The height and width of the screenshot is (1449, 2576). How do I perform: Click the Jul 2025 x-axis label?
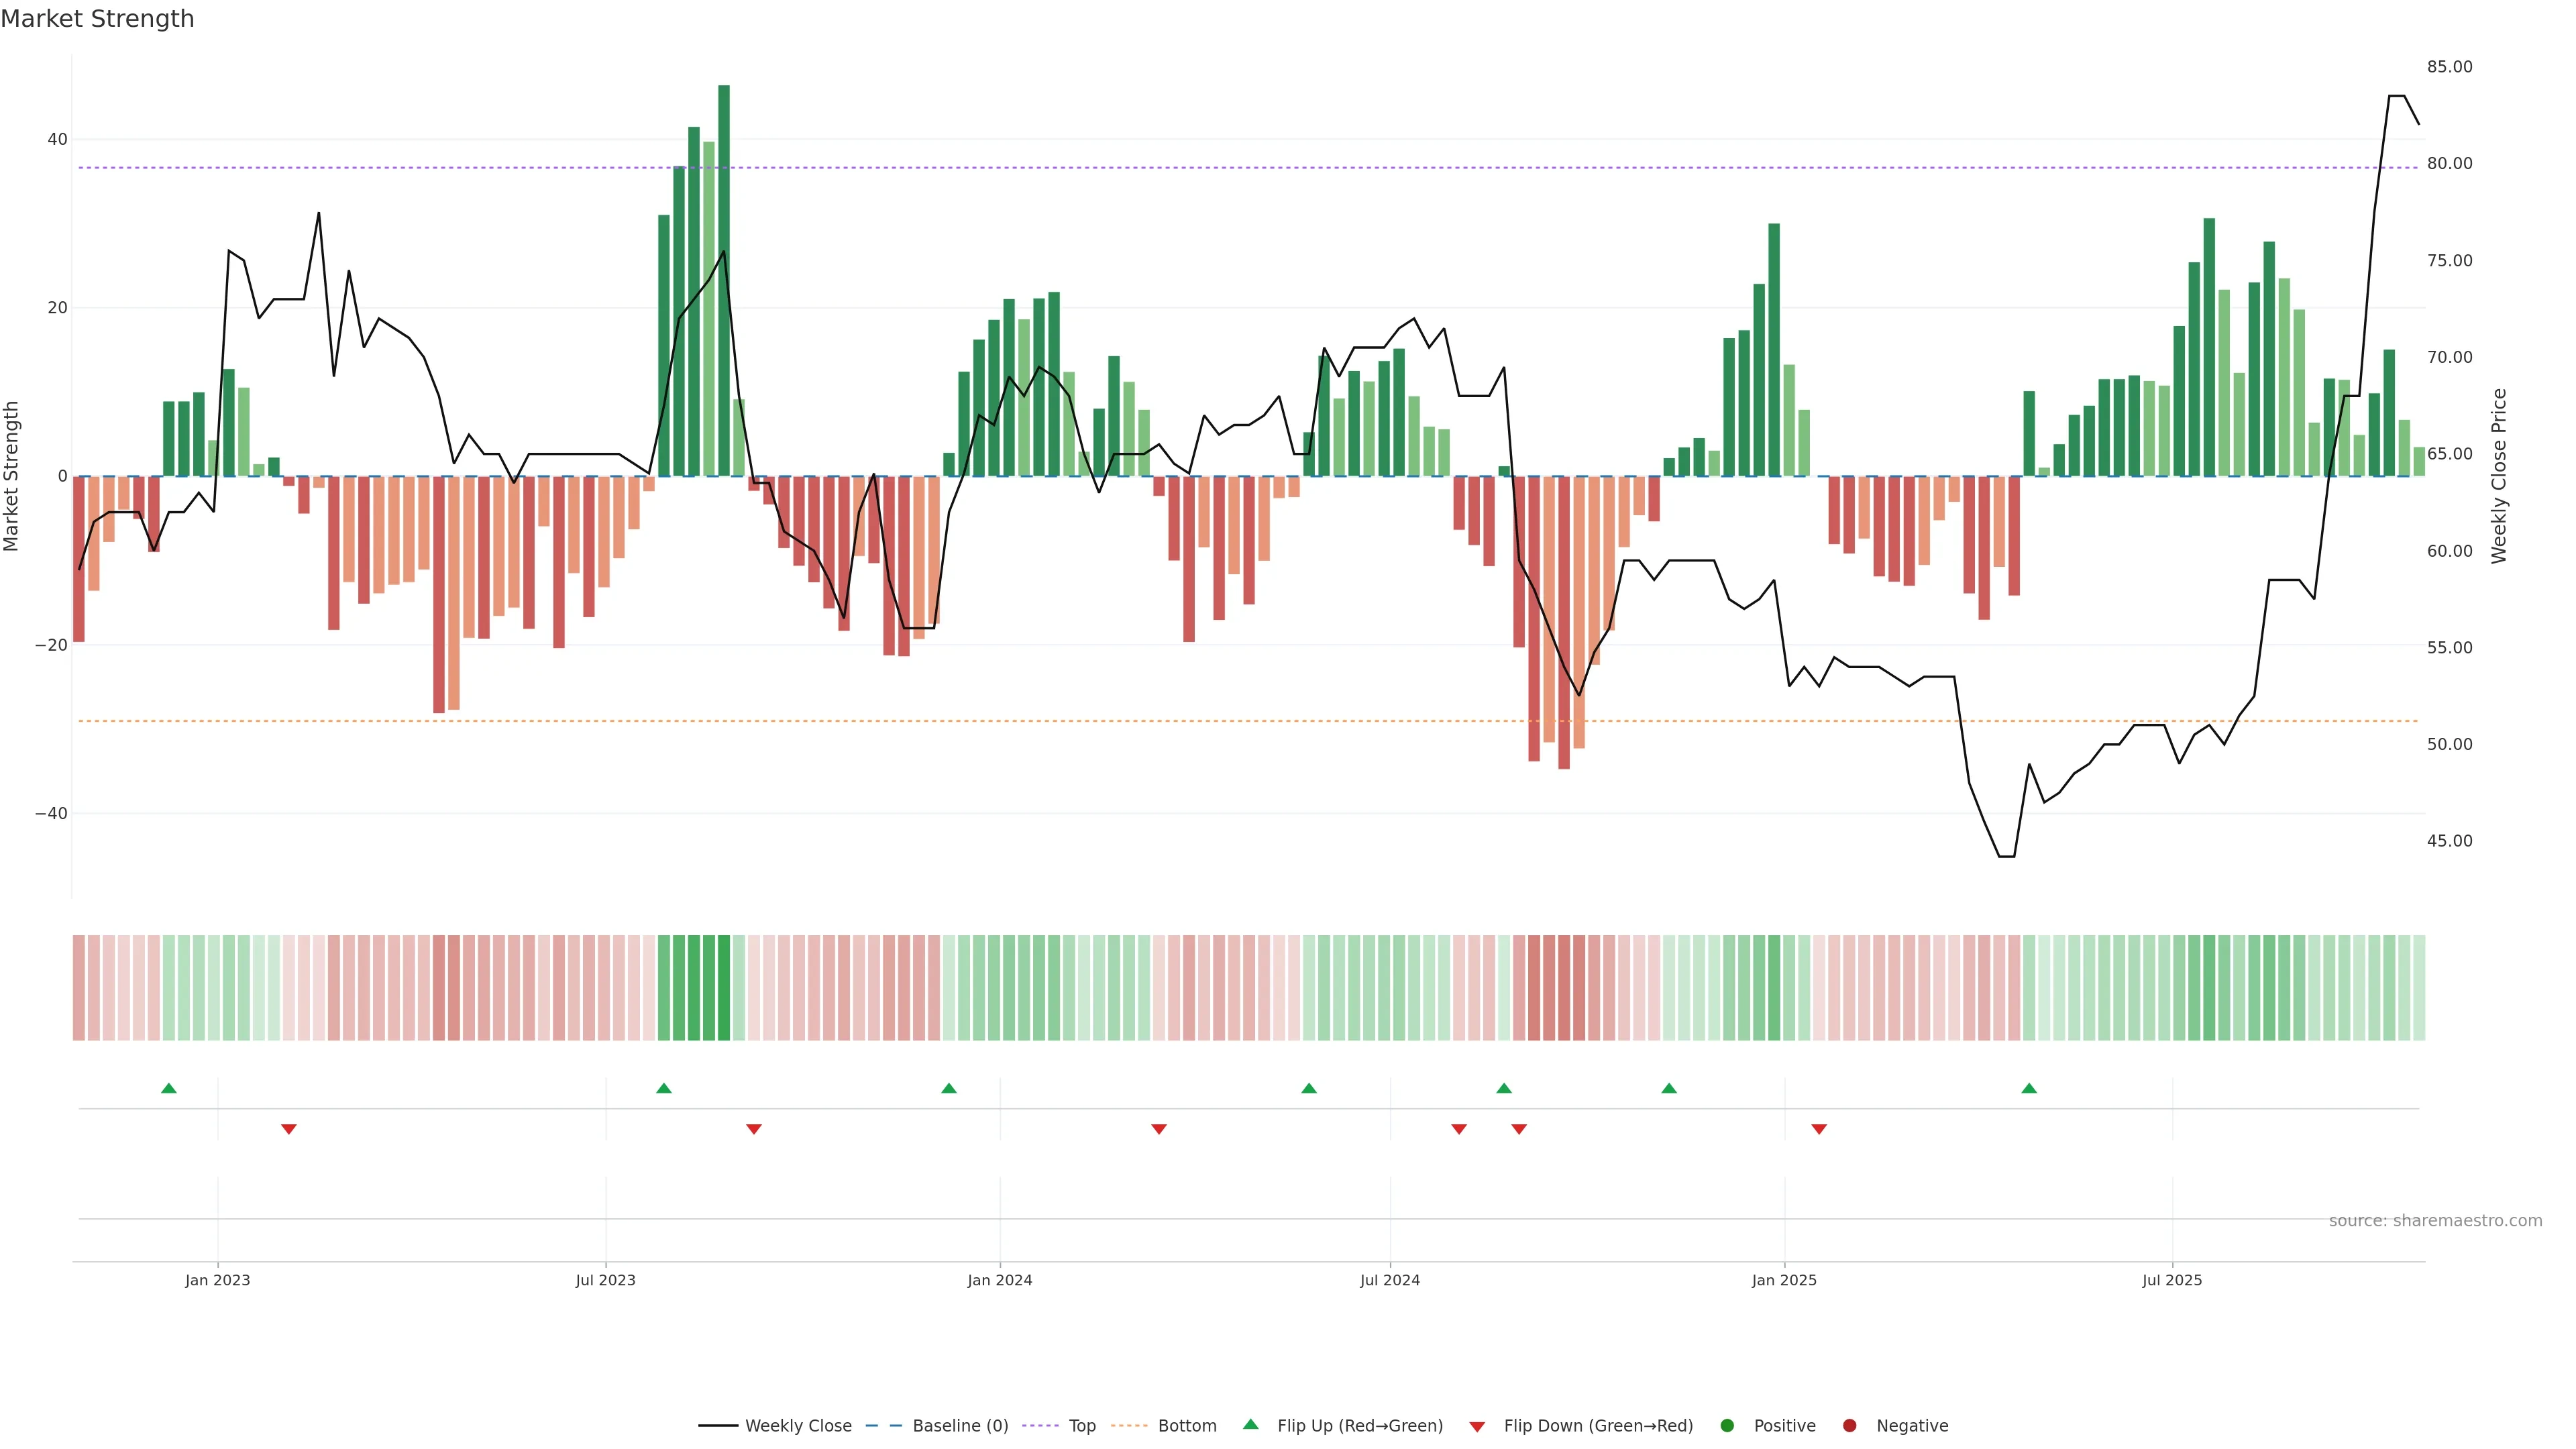[x=2172, y=1280]
